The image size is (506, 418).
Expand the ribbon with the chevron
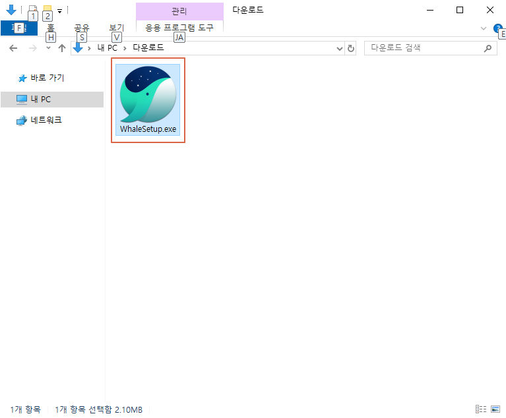pos(484,28)
